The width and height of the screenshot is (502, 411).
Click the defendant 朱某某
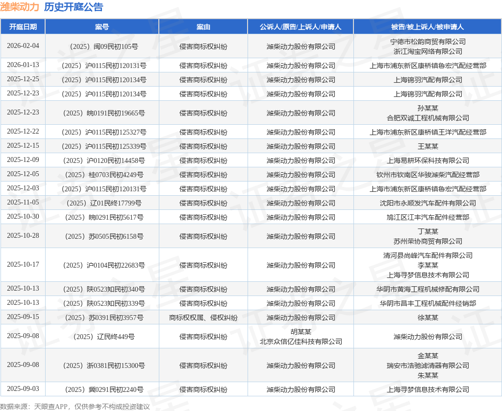click(427, 375)
